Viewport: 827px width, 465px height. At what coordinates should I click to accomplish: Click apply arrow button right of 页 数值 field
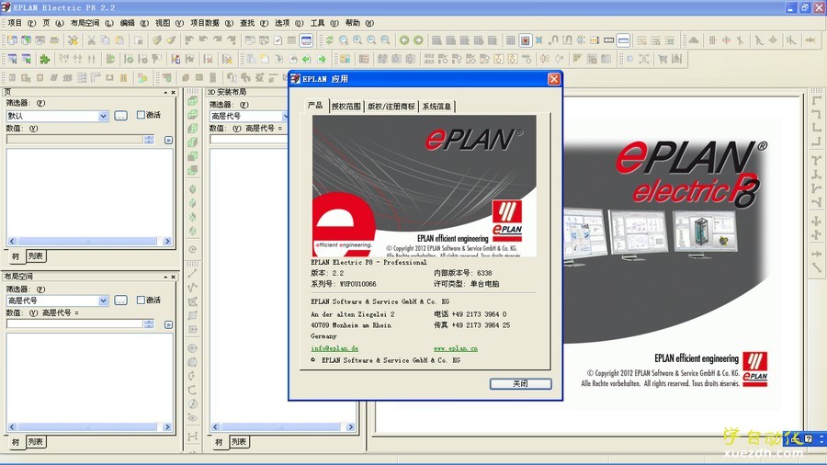tap(168, 140)
